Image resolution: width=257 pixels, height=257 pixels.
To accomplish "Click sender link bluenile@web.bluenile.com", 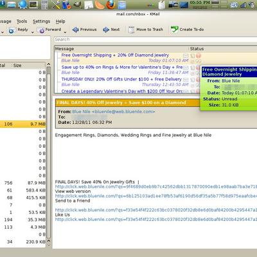I will pos(114,112).
